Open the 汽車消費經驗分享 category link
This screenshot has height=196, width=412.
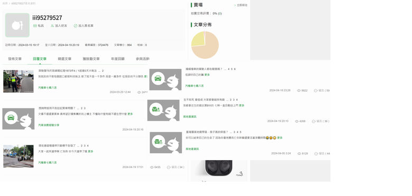(x=49, y=125)
